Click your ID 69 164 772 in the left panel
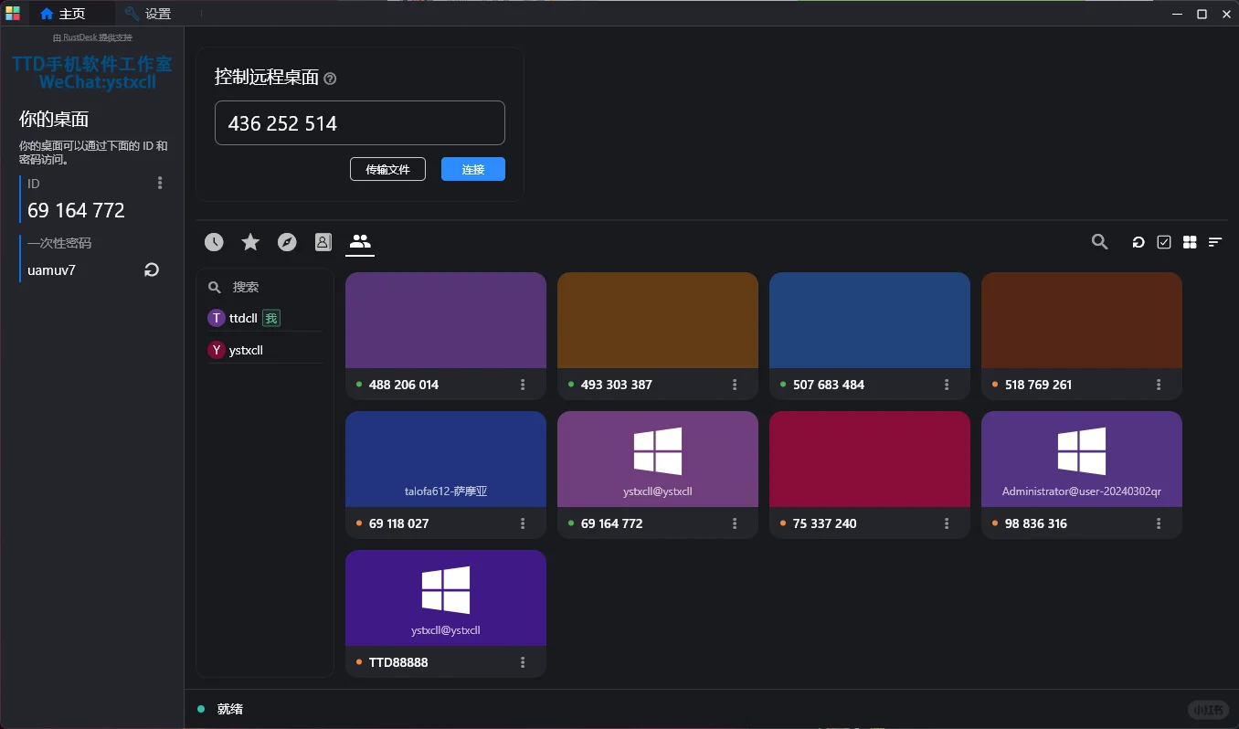This screenshot has height=729, width=1239. (76, 210)
